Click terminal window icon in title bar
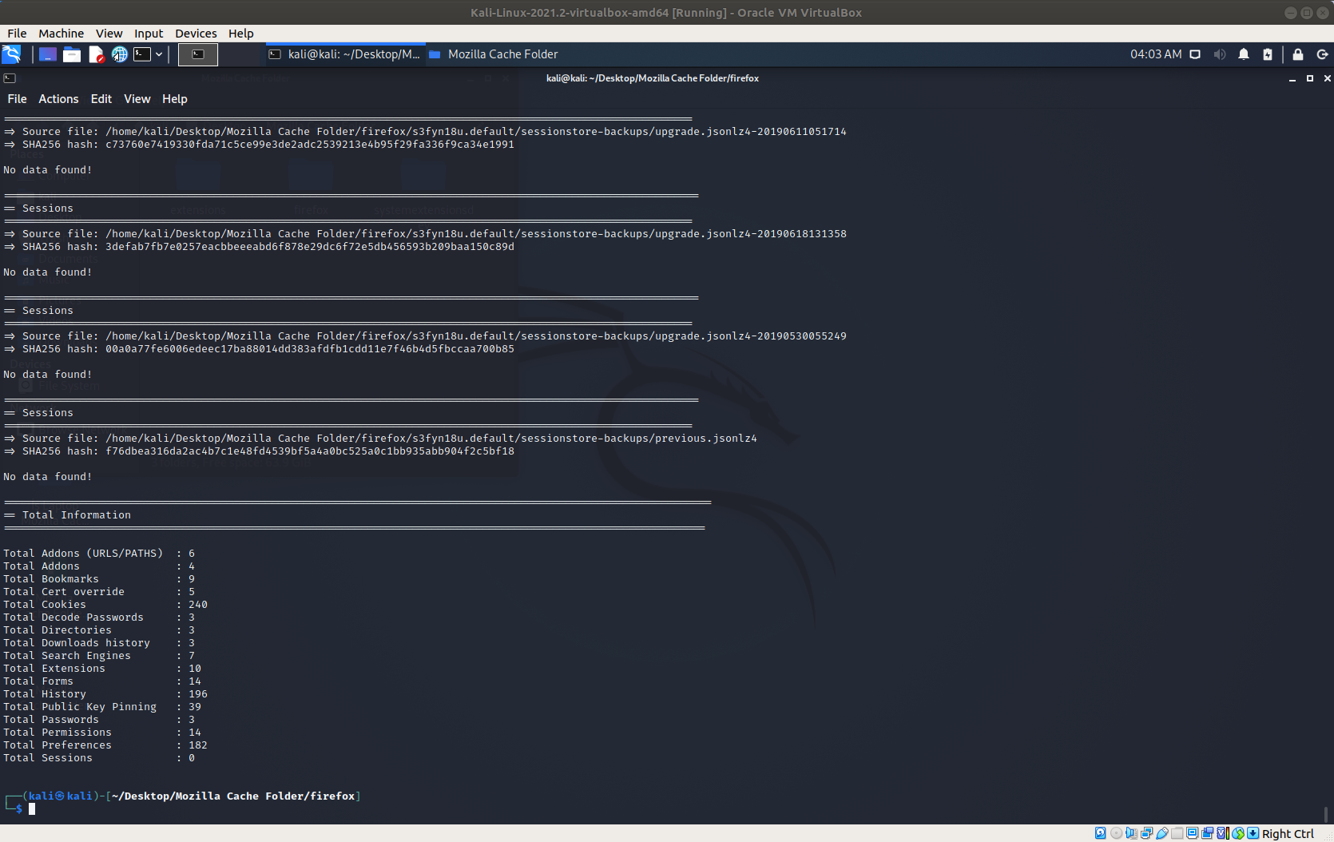The width and height of the screenshot is (1334, 842). pos(10,78)
